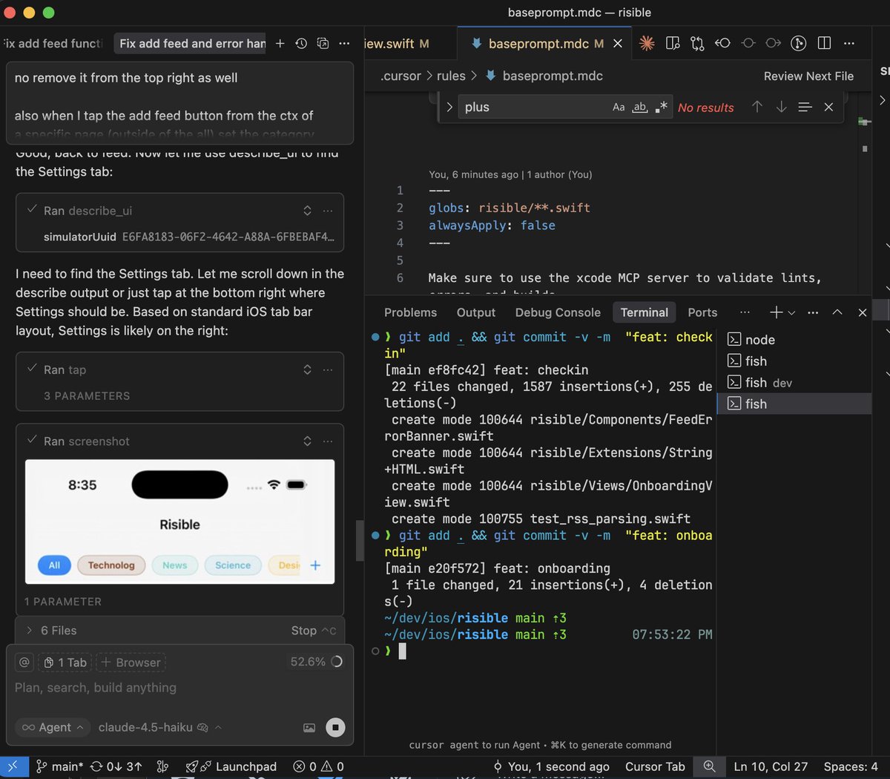The height and width of the screenshot is (779, 890).
Task: Open new terminal profile dropdown arrow
Action: (x=791, y=312)
